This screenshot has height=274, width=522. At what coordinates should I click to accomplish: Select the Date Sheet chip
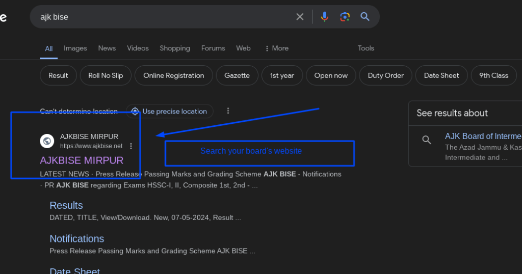pyautogui.click(x=441, y=75)
